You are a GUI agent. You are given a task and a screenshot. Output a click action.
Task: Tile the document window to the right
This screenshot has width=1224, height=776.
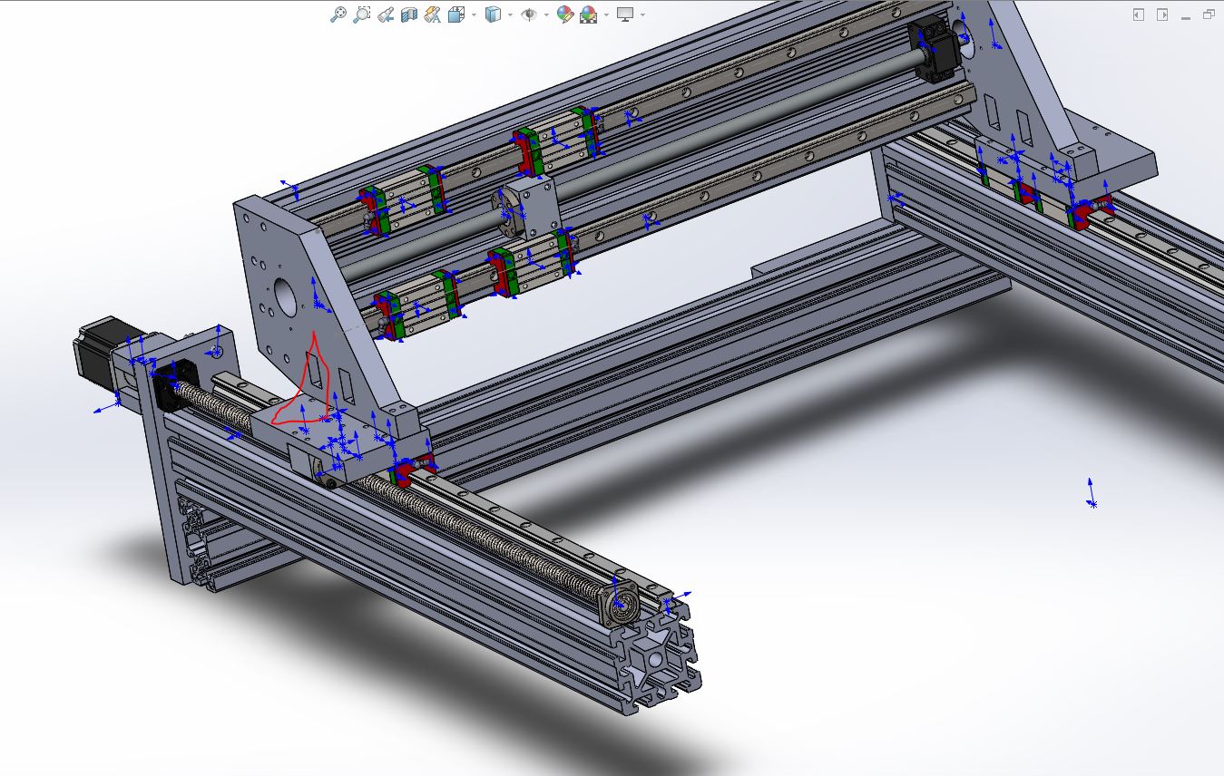tap(1162, 15)
